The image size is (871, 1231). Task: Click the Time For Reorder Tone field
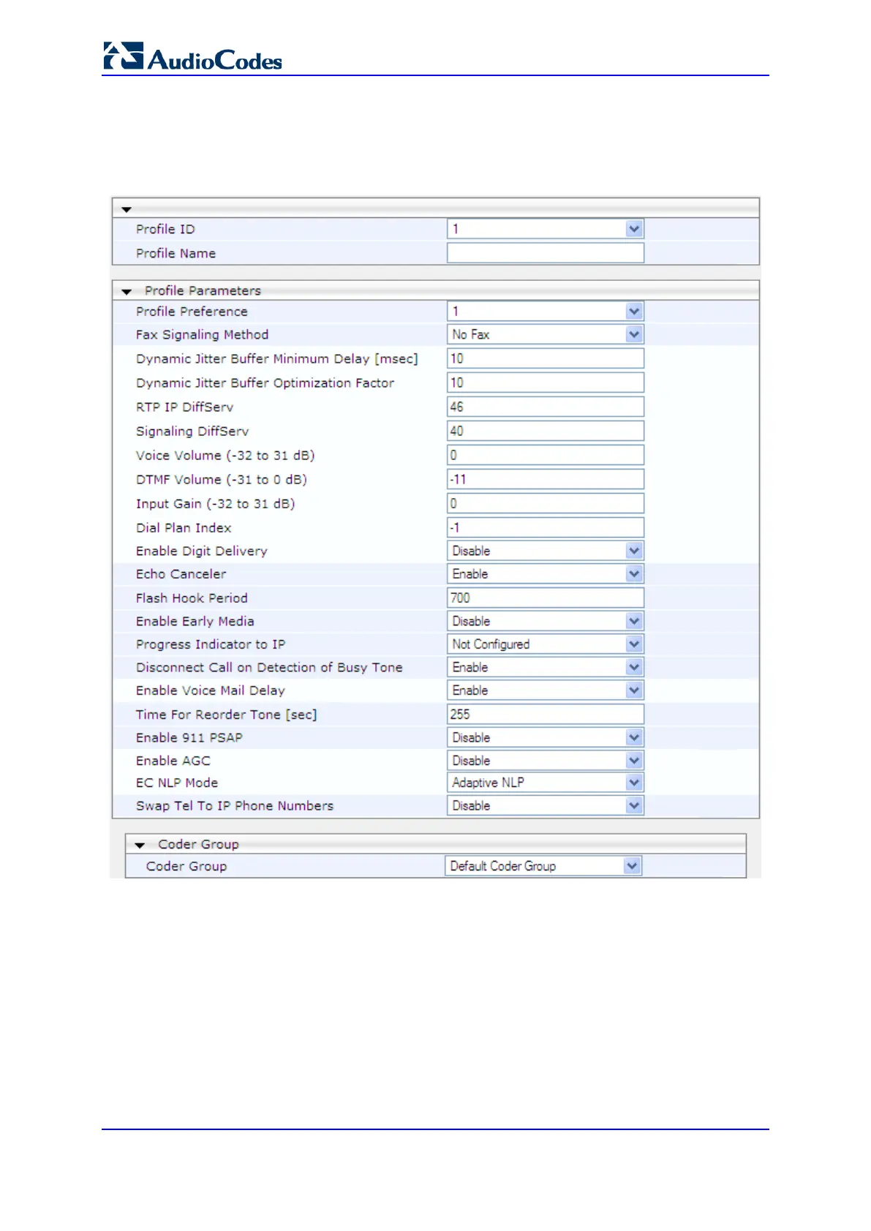click(545, 715)
